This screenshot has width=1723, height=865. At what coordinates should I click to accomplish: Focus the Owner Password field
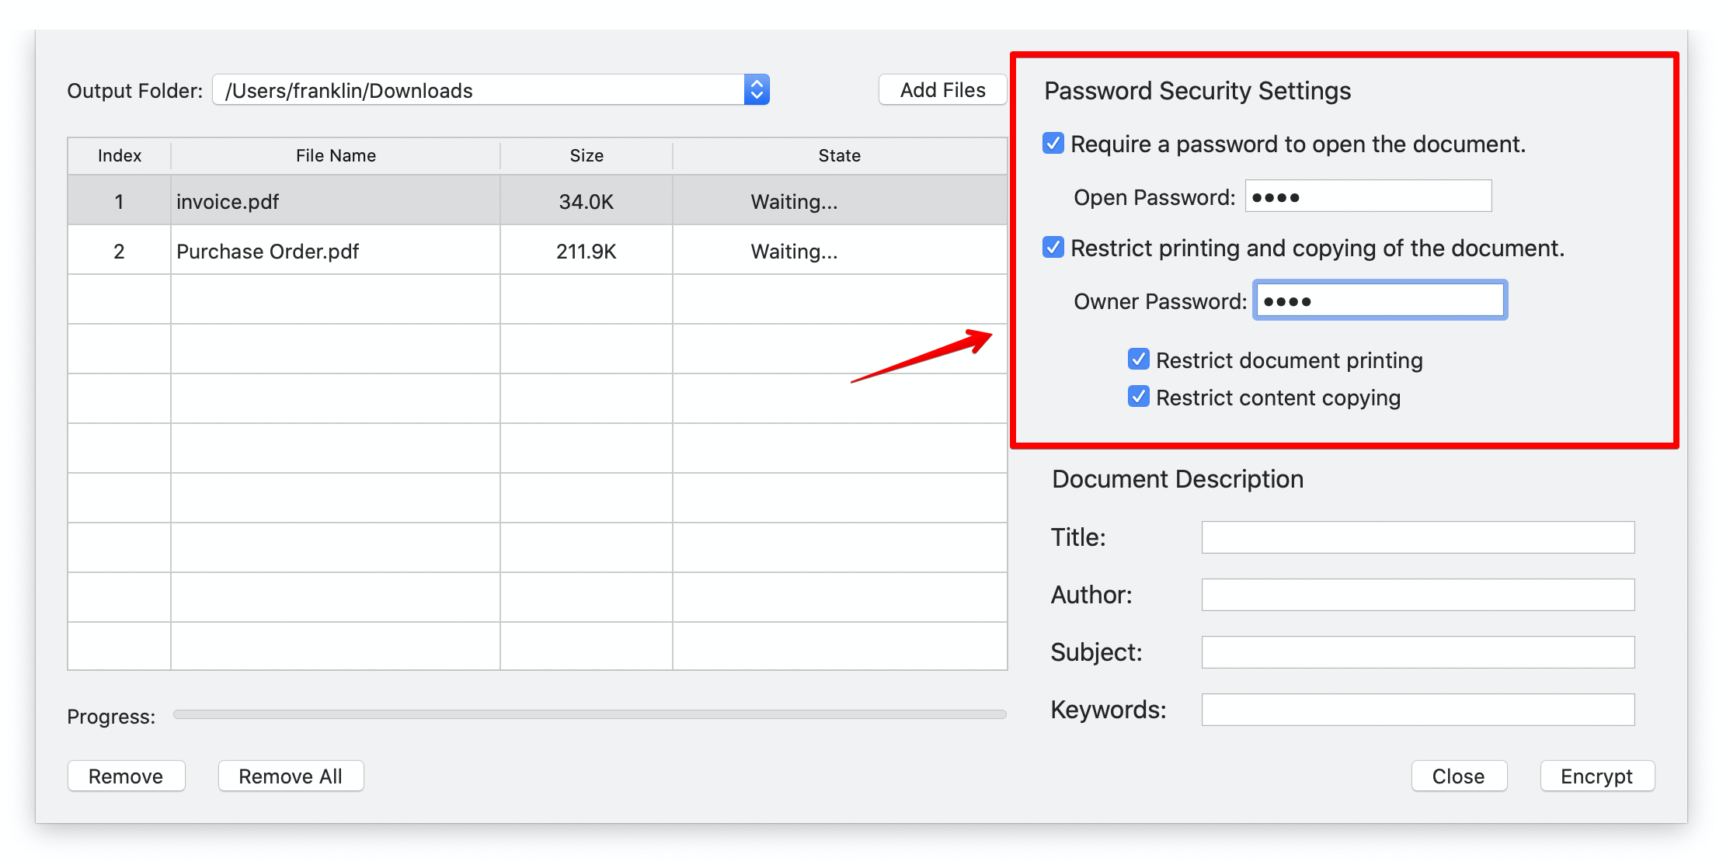[x=1380, y=300]
